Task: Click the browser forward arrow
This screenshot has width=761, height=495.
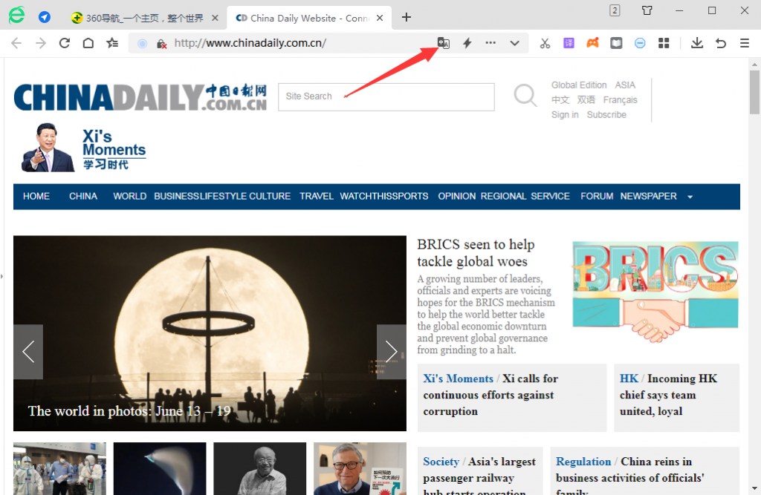Action: tap(41, 43)
